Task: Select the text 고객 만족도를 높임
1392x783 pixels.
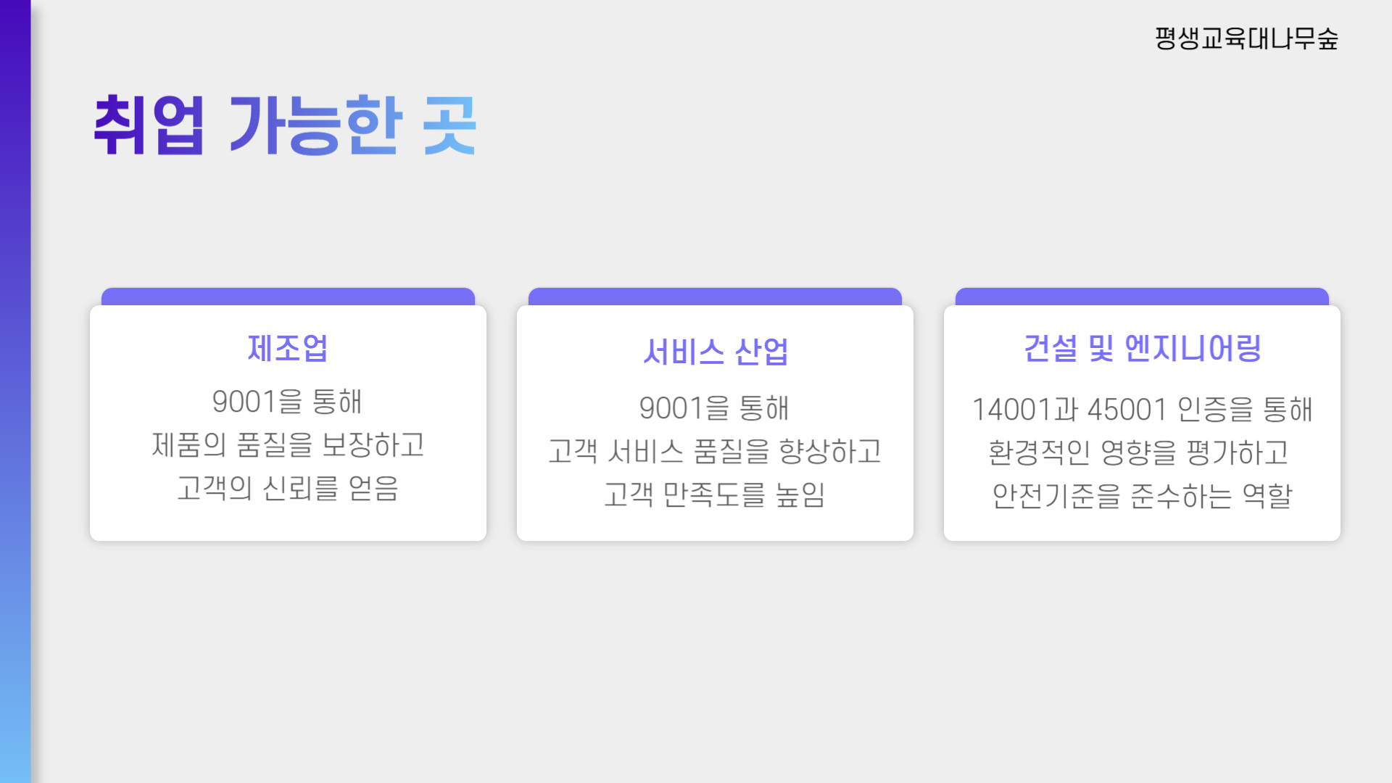Action: coord(715,495)
